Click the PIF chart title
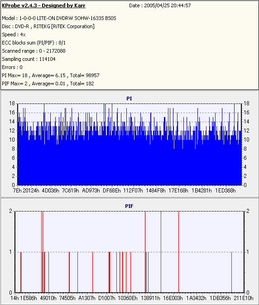The image size is (259, 305). coord(129,206)
